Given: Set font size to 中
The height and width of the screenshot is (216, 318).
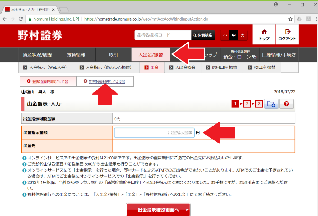Looking at the screenshot, I should click(234, 35).
